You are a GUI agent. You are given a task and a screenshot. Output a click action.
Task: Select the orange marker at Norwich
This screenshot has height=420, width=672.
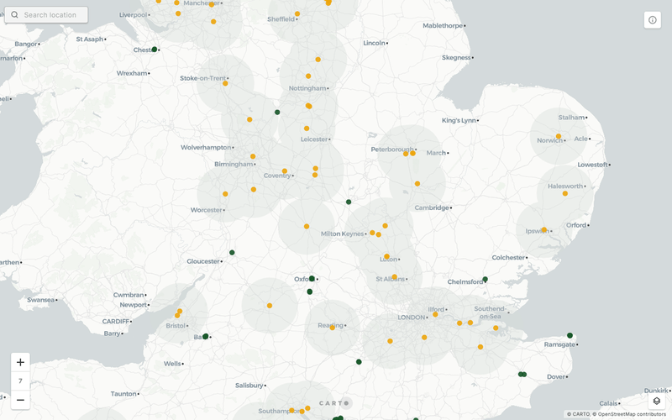coord(559,136)
